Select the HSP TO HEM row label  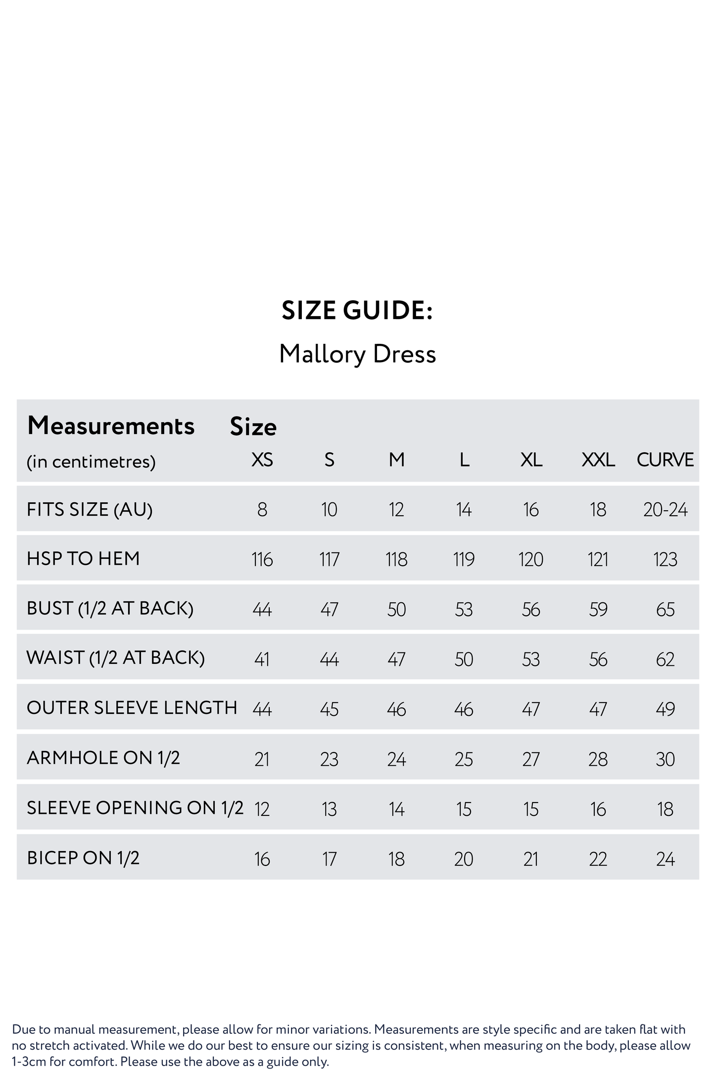pos(83,559)
